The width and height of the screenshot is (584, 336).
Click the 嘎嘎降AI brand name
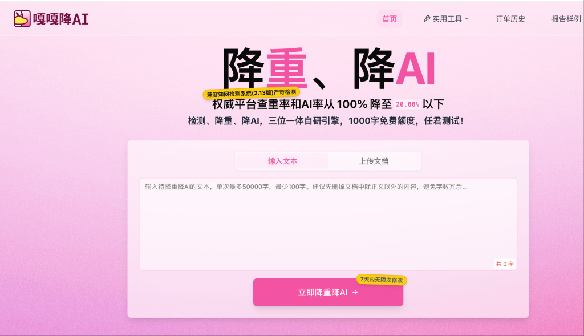[60, 19]
